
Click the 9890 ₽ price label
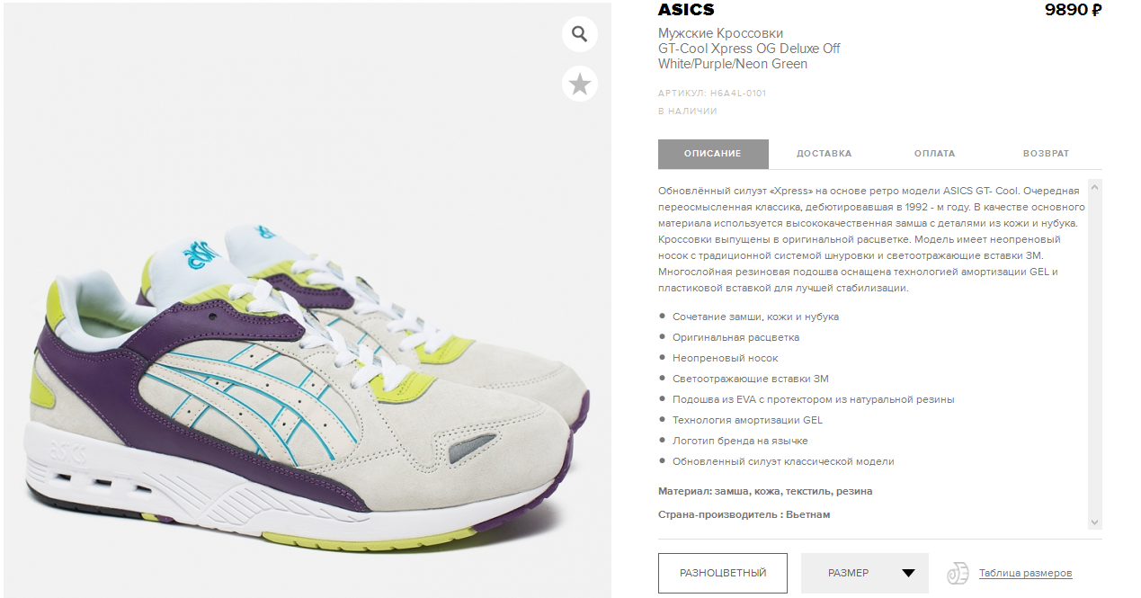[1073, 10]
